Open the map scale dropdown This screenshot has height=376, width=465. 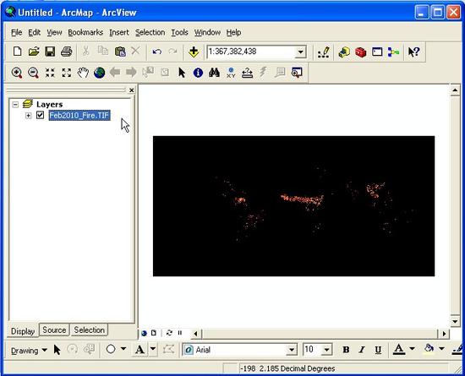click(300, 52)
